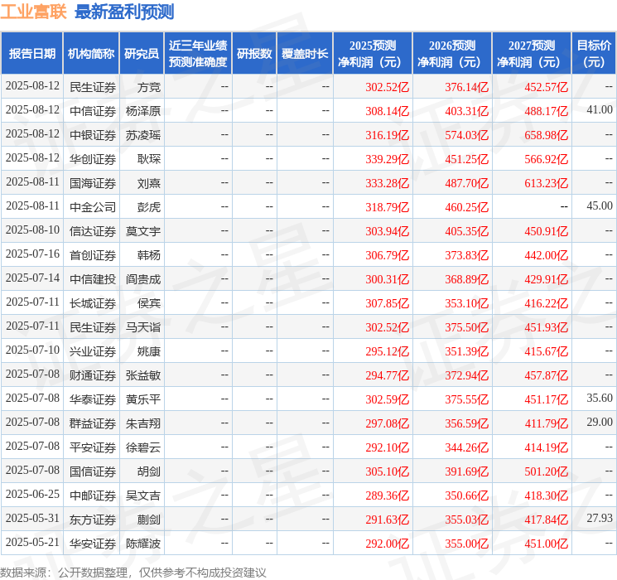Click the 研报数 column header
Screen dimensions: 617x580
(x=254, y=54)
